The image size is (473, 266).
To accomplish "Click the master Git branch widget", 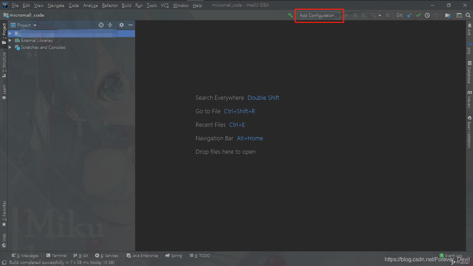I will pos(461,263).
